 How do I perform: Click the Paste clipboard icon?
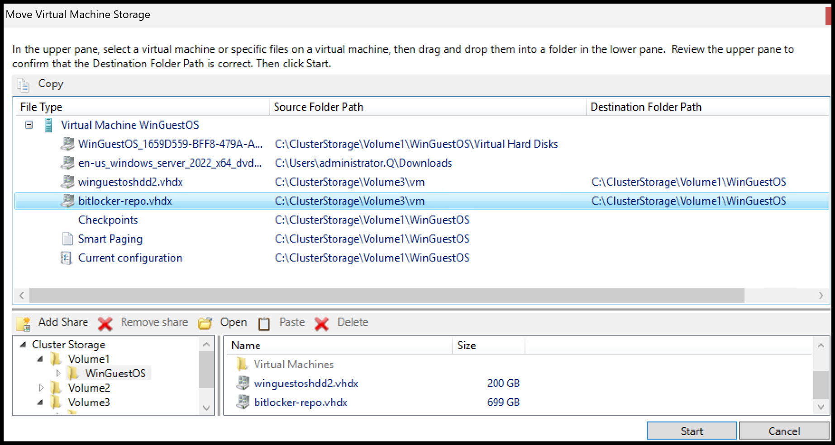264,323
